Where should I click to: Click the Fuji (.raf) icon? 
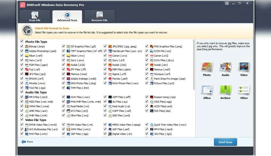tap(27, 69)
